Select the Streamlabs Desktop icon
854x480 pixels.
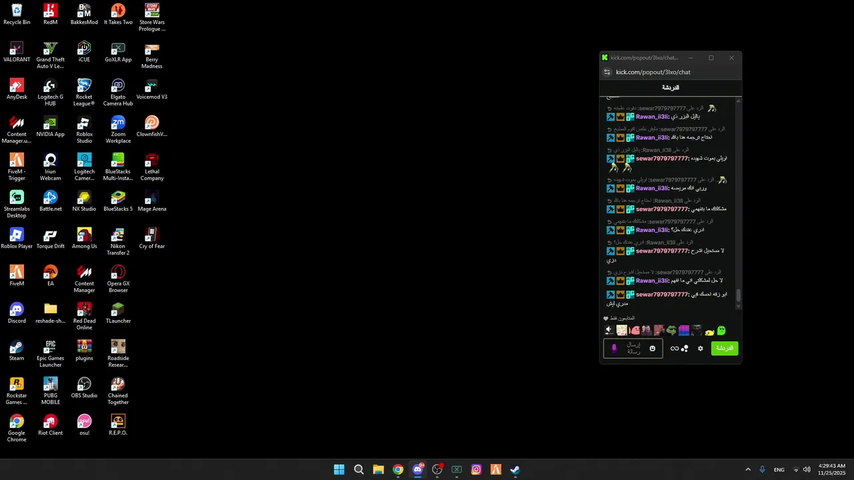pyautogui.click(x=17, y=205)
